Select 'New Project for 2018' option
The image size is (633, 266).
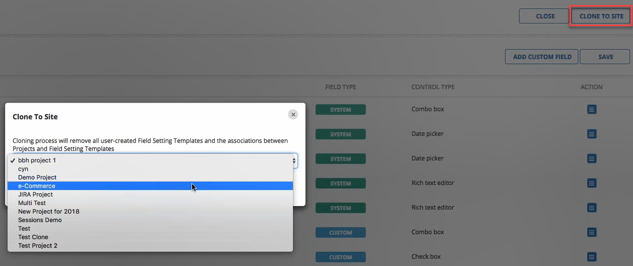tap(150, 211)
